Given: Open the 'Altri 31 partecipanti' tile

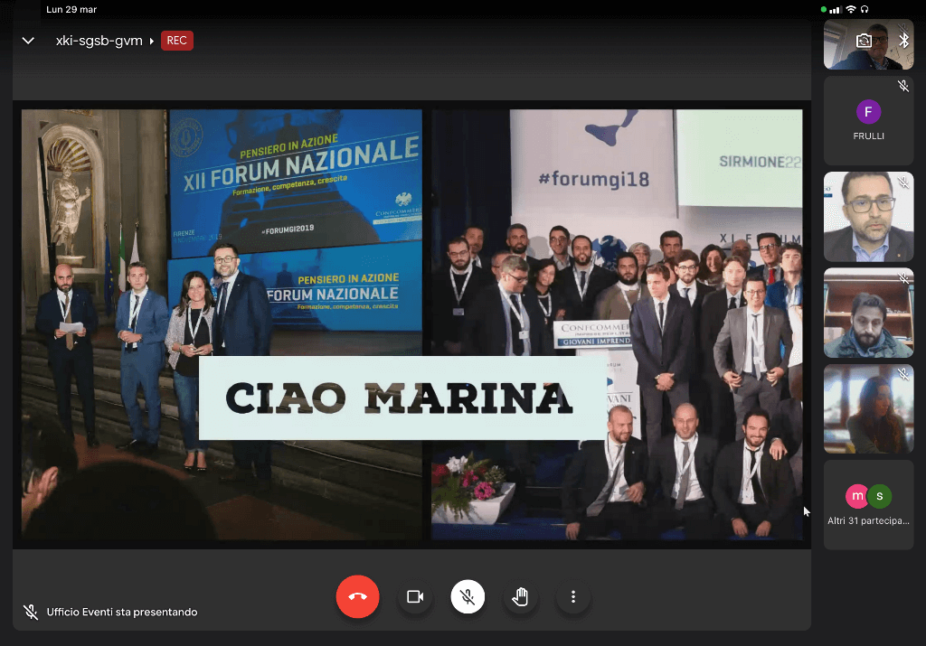Looking at the screenshot, I should click(x=868, y=504).
